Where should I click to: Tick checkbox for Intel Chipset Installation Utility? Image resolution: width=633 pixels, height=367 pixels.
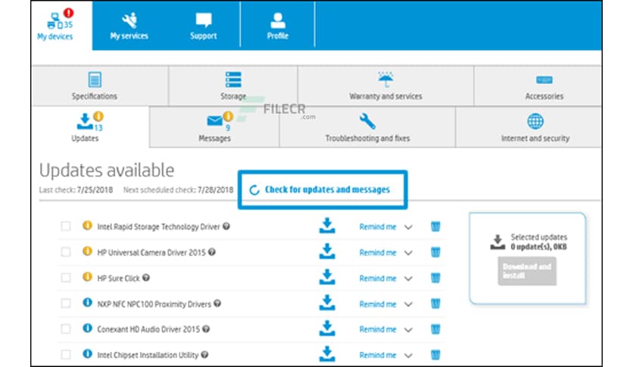(66, 355)
